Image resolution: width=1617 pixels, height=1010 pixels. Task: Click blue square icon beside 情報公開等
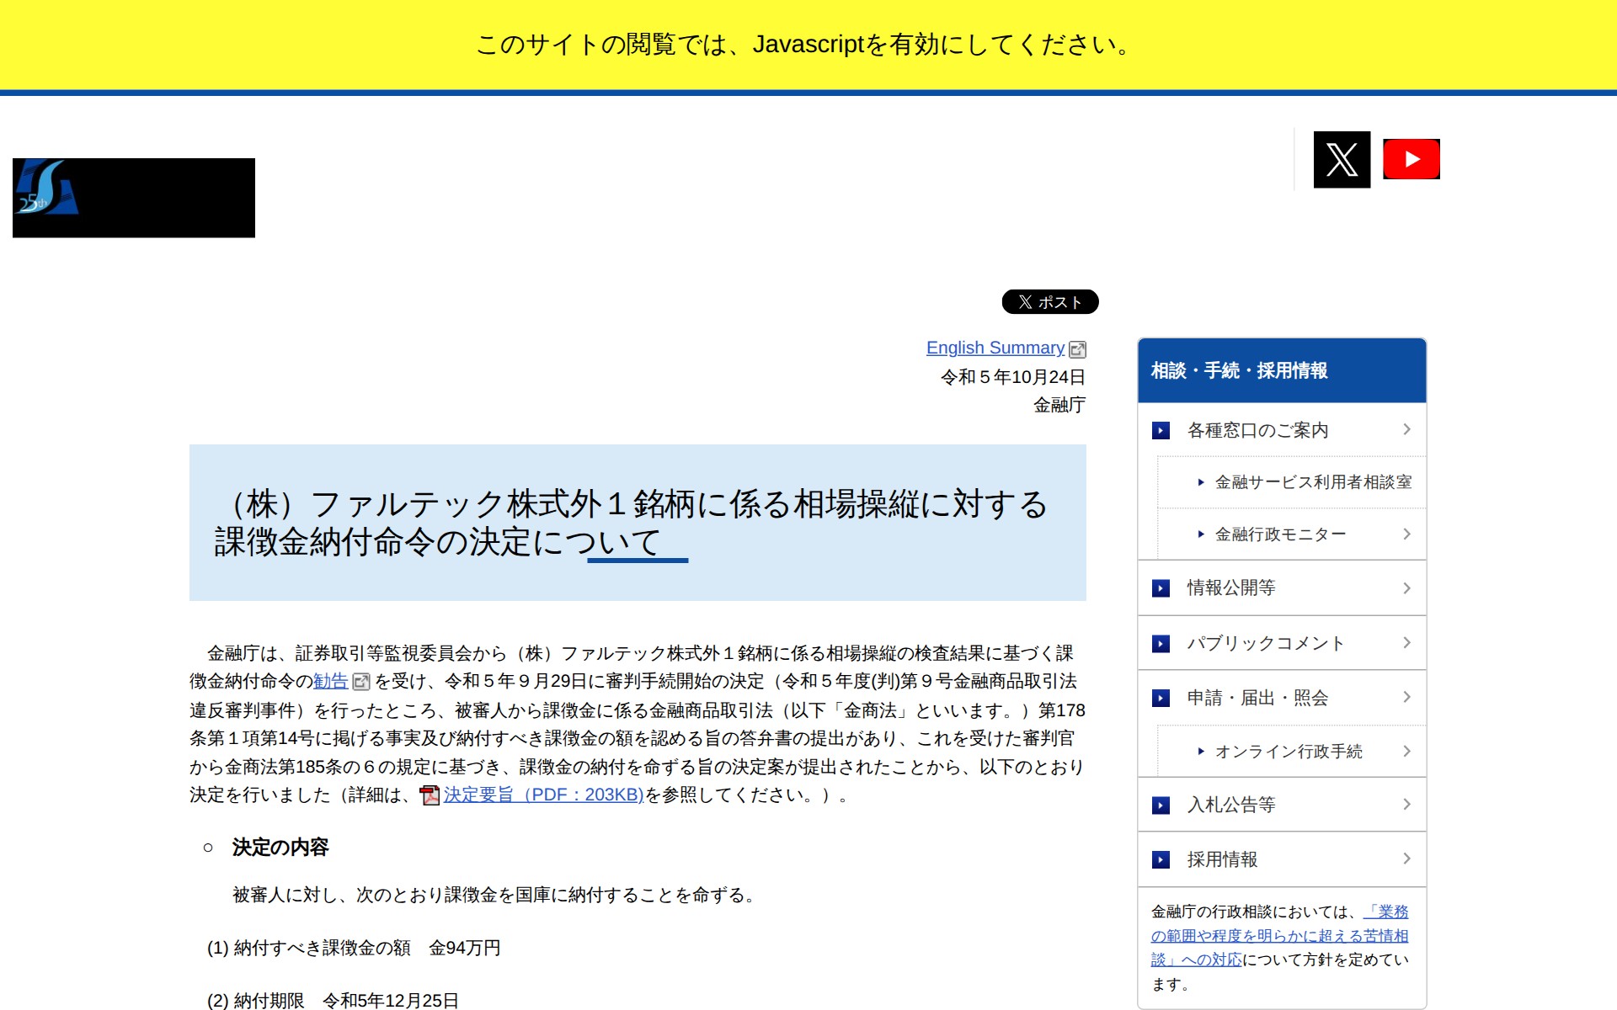pyautogui.click(x=1161, y=588)
